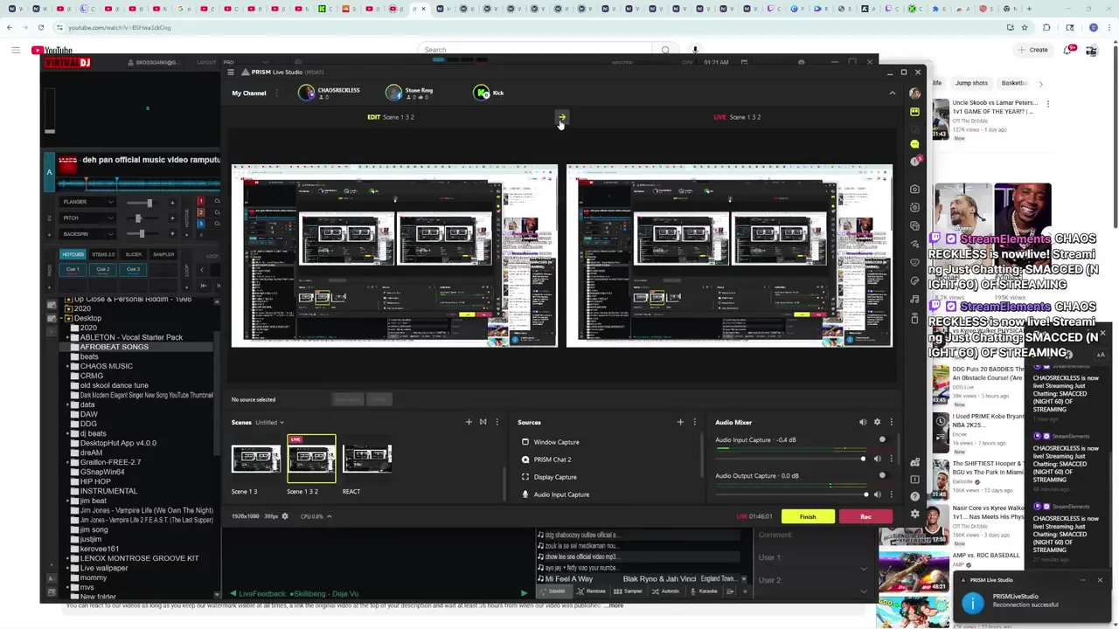
Task: Switch to the HOTCUES pad tab in VirtualDJ
Action: click(73, 254)
